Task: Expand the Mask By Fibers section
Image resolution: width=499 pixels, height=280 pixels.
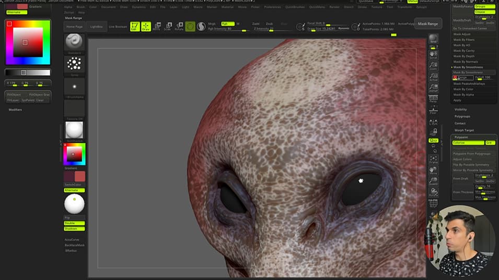Action: tap(463, 40)
